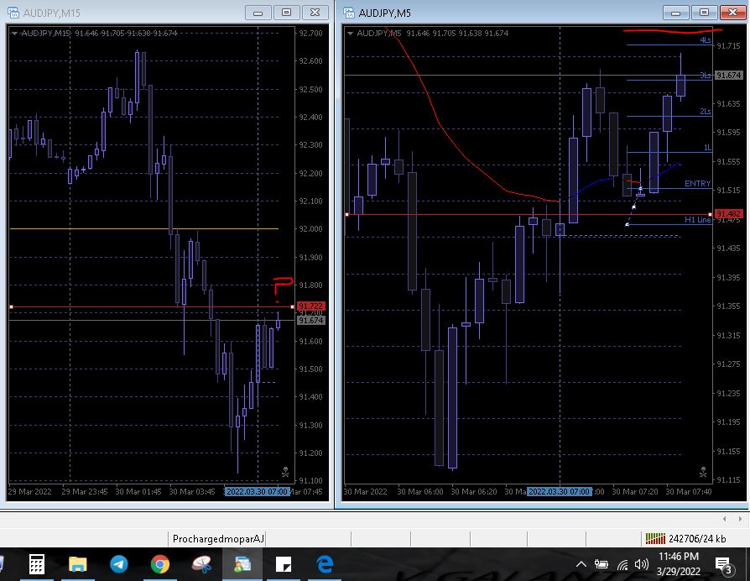Viewport: 750px width, 581px height.
Task: Select the gray 91.674 price label in M15
Action: [311, 320]
